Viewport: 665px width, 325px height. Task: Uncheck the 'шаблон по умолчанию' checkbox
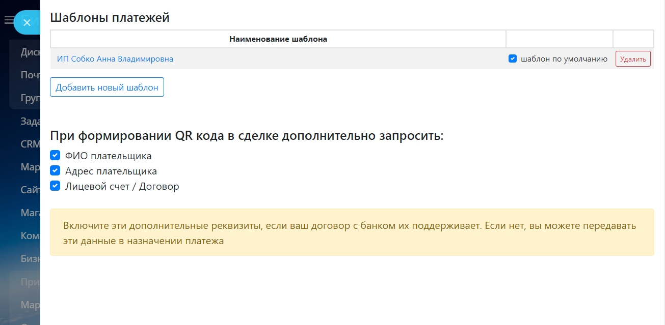click(513, 58)
